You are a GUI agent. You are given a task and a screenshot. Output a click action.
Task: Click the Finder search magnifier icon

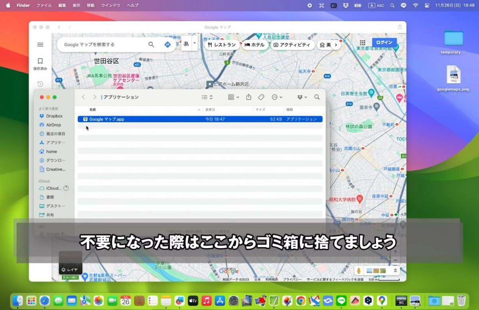click(317, 97)
